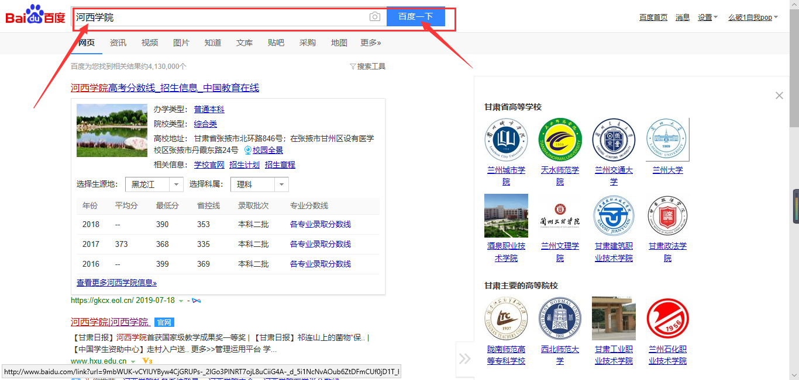Click 甘肃建筑职业技术学院 logo
The image size is (799, 380).
point(614,216)
